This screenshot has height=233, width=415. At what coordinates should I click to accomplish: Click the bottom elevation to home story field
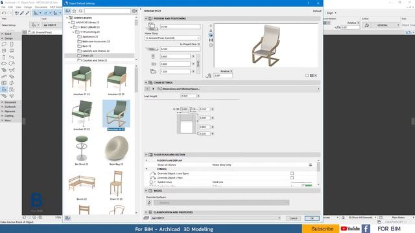(180, 27)
